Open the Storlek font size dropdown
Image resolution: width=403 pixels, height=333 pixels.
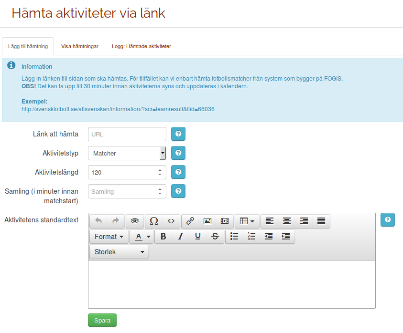[x=119, y=252]
